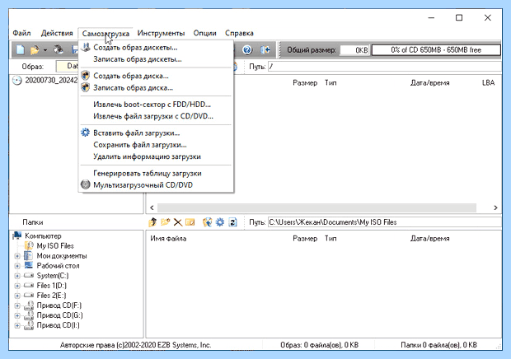Click the disc icon for 20200730_20242 image
This screenshot has height=359, width=511.
click(17, 81)
